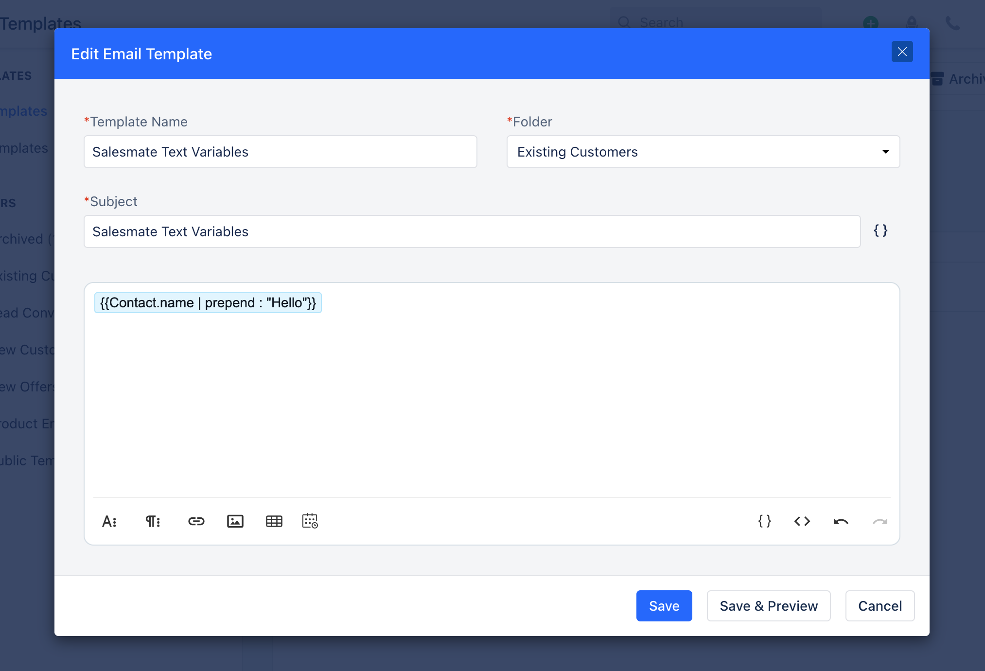The image size is (985, 671).
Task: Insert merge fields using the braces icon in editor
Action: tap(764, 521)
